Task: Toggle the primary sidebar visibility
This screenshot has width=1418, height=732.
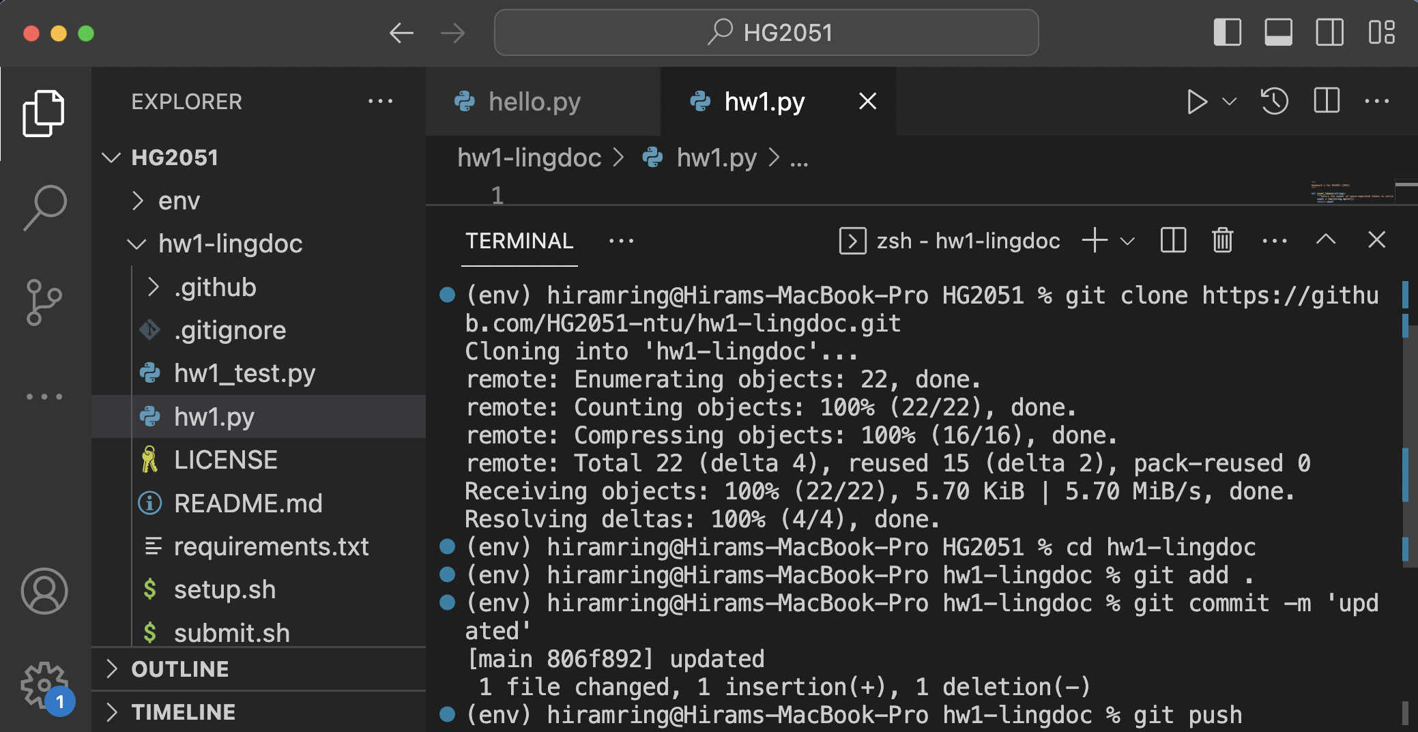Action: pyautogui.click(x=1228, y=32)
